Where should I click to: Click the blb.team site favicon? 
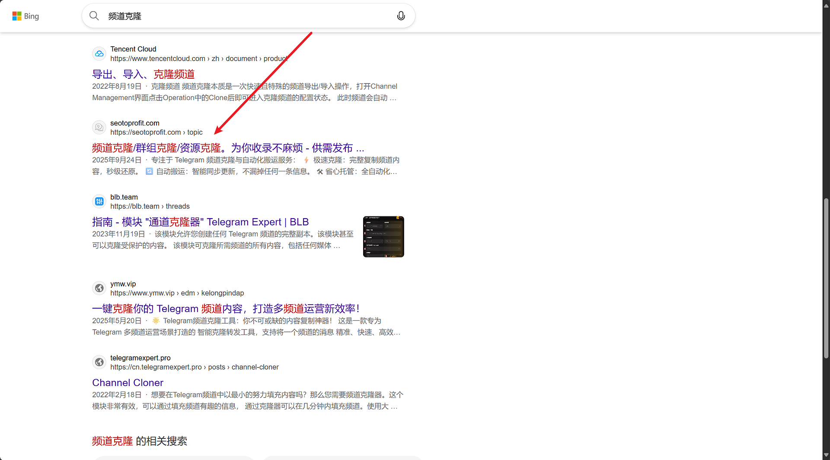pos(99,201)
